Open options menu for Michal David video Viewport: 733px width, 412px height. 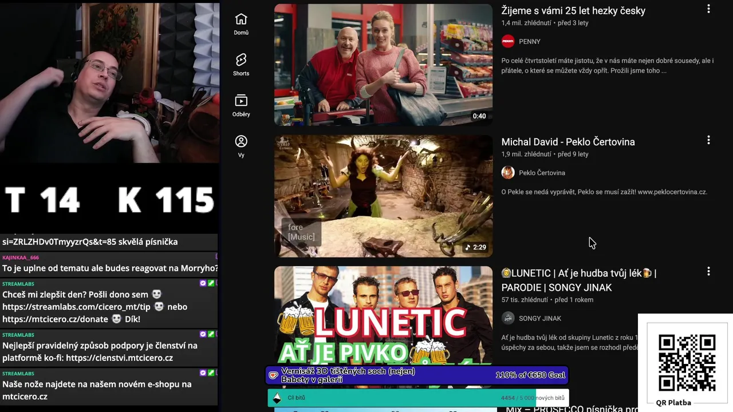pyautogui.click(x=708, y=140)
